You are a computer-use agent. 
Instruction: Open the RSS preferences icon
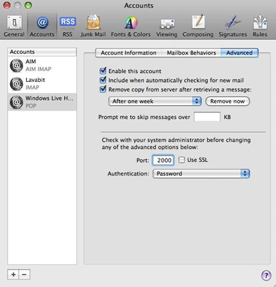pos(67,26)
